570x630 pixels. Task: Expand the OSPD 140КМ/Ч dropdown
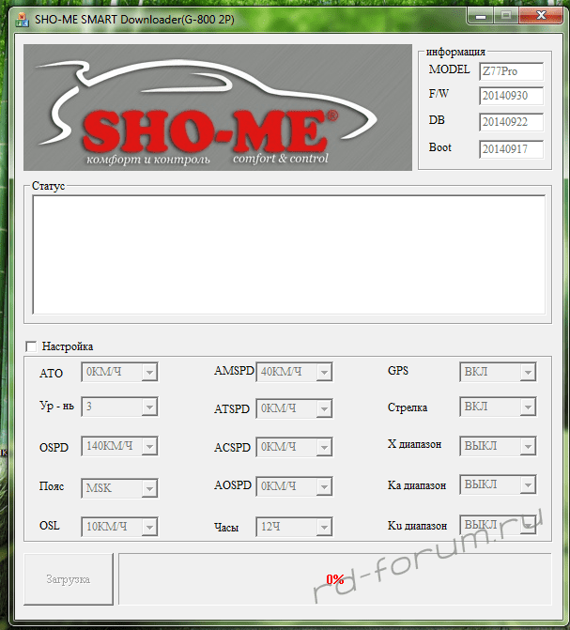pos(119,446)
